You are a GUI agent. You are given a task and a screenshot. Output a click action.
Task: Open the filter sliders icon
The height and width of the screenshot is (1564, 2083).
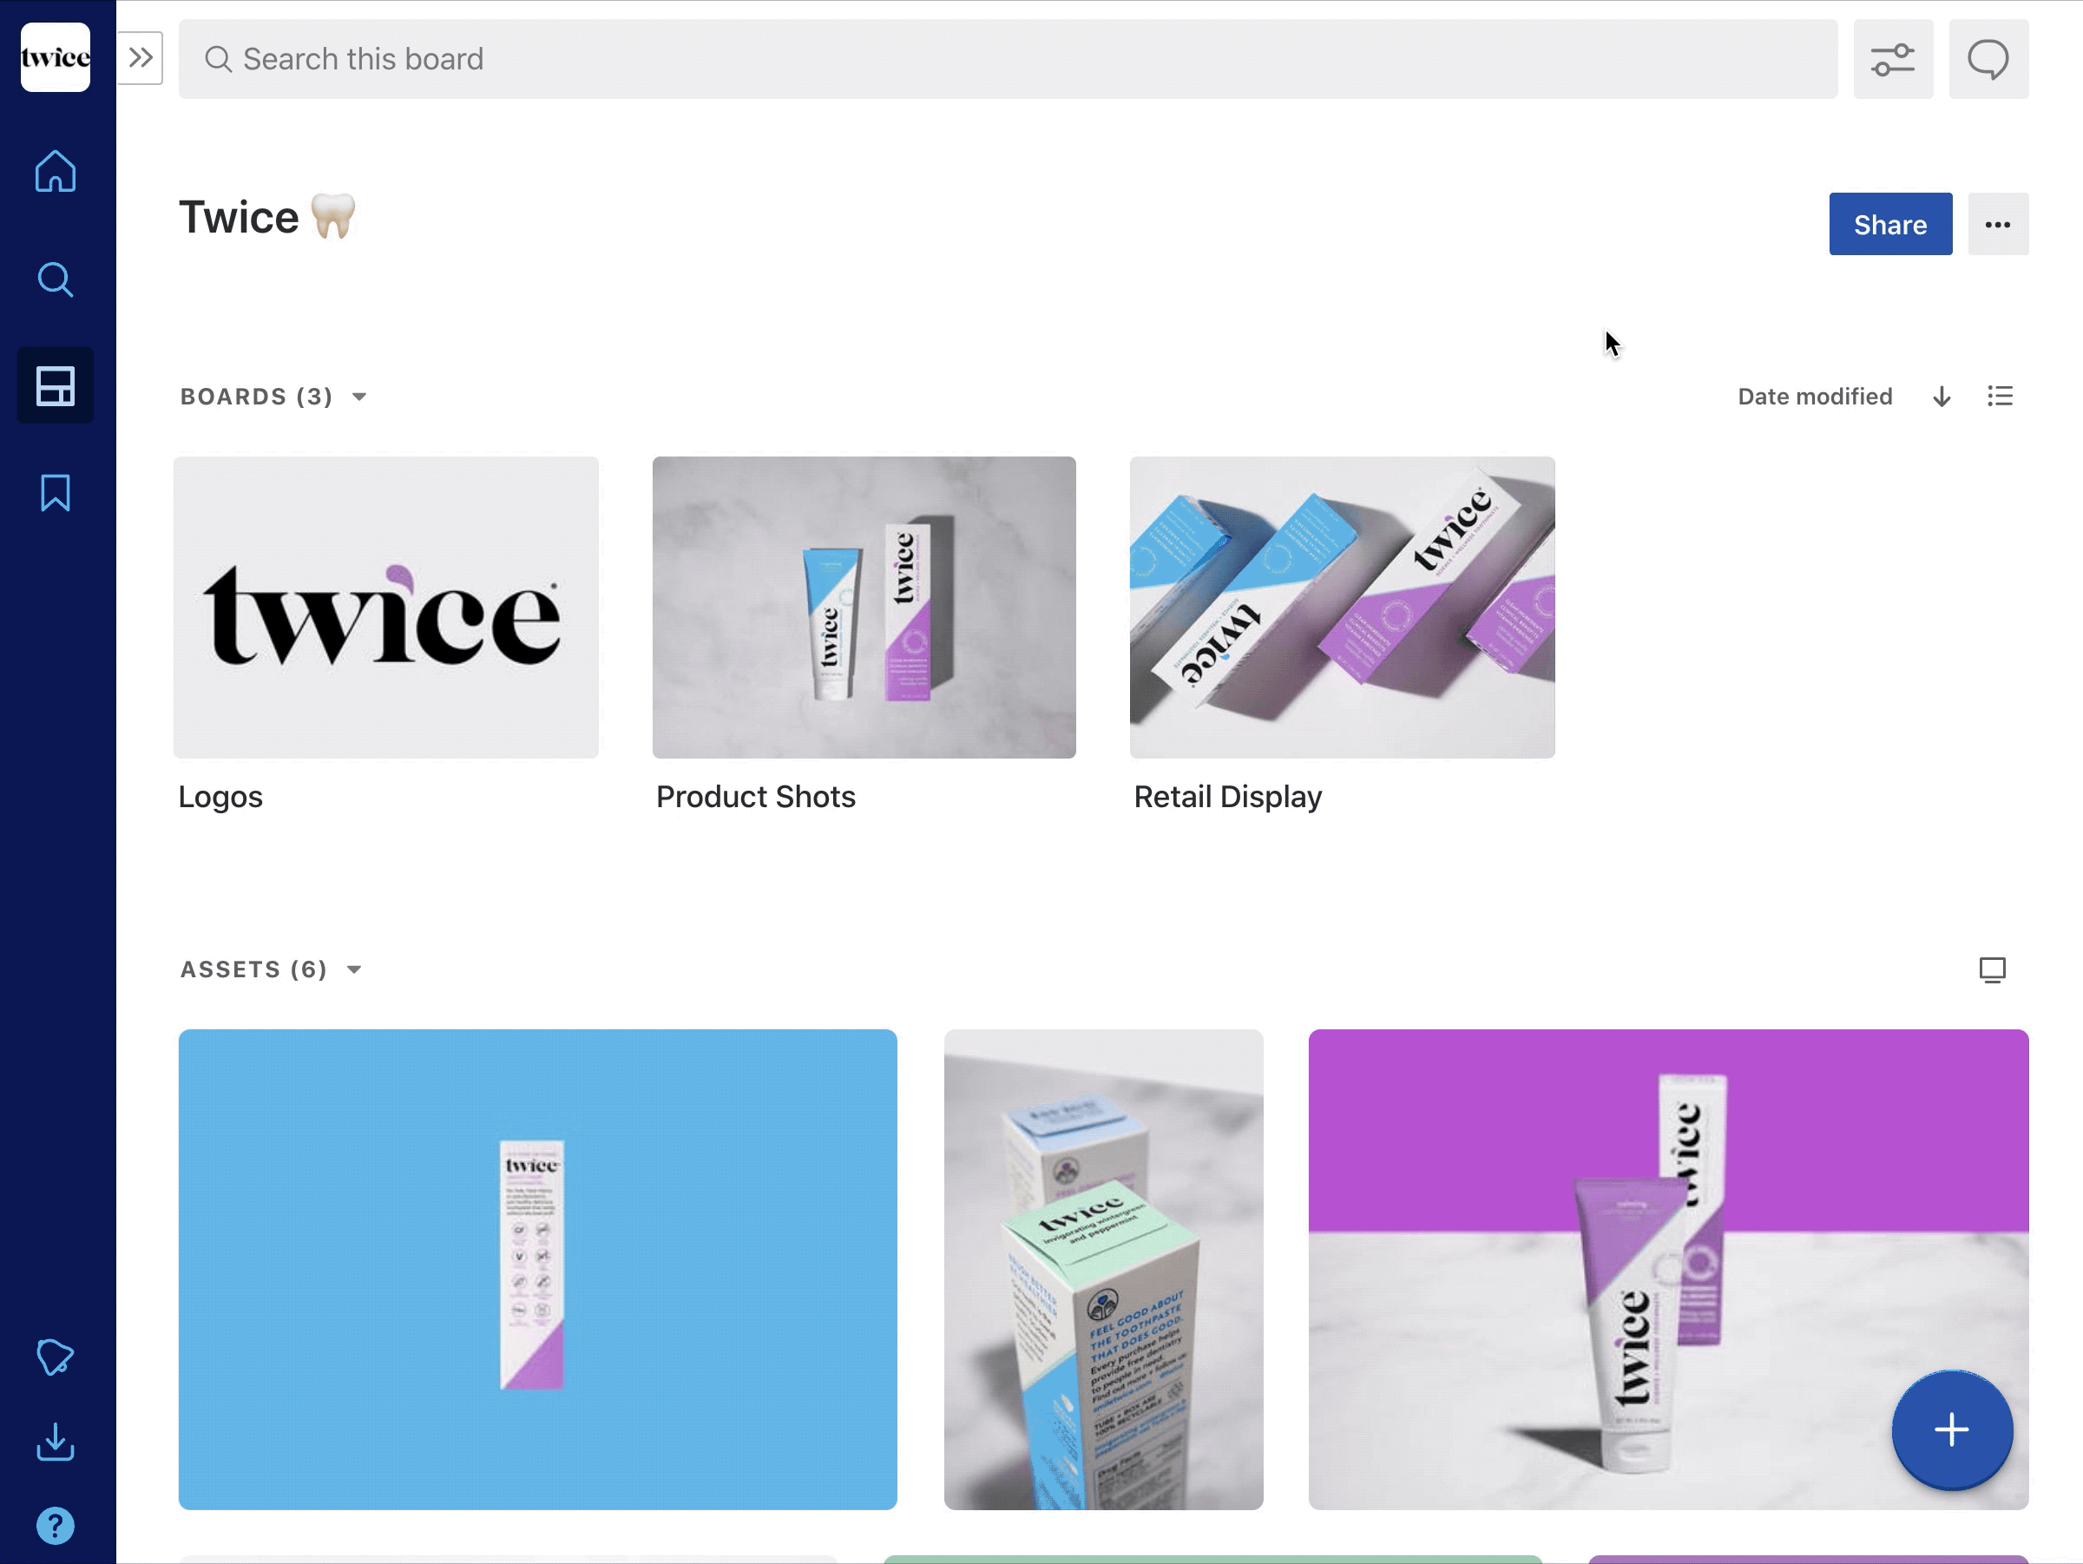point(1893,59)
